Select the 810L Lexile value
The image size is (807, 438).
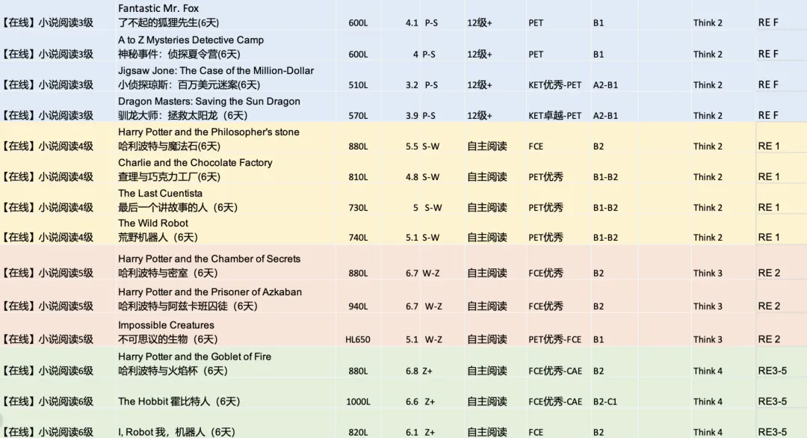tap(358, 177)
